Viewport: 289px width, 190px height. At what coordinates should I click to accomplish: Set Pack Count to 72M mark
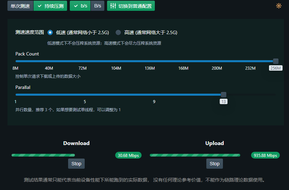click(x=82, y=68)
